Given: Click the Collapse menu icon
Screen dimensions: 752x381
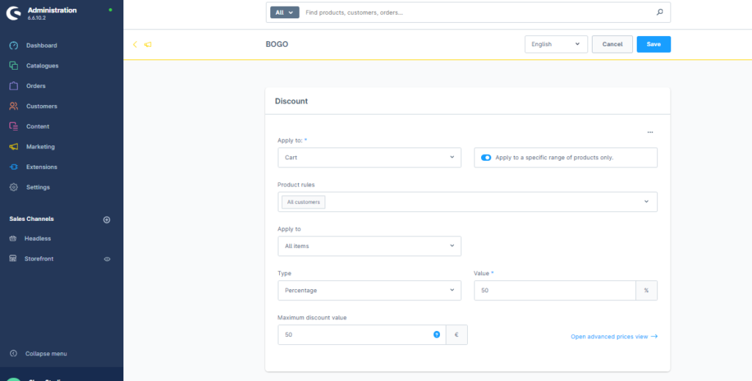Looking at the screenshot, I should (13, 354).
